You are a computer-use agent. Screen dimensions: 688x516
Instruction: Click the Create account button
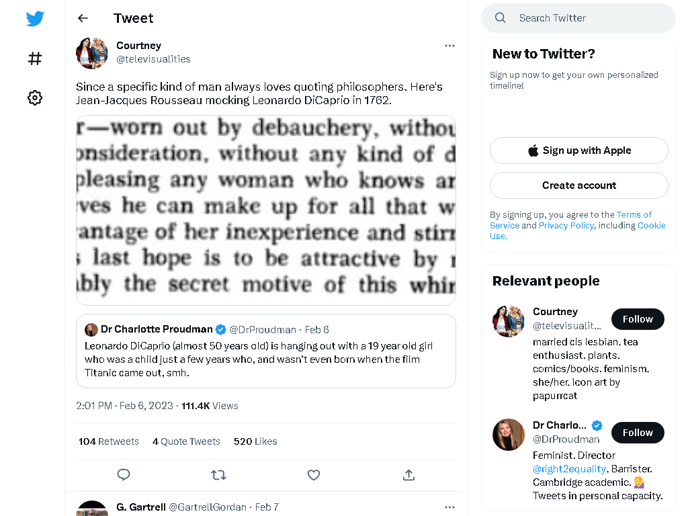click(579, 185)
